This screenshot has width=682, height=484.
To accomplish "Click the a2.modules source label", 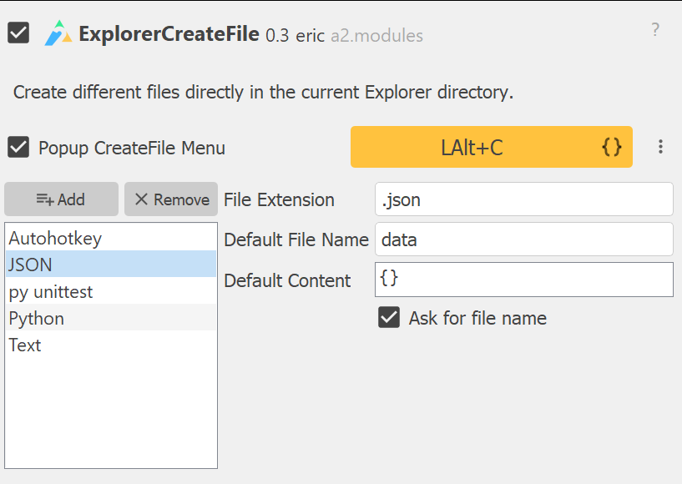I will tap(376, 36).
